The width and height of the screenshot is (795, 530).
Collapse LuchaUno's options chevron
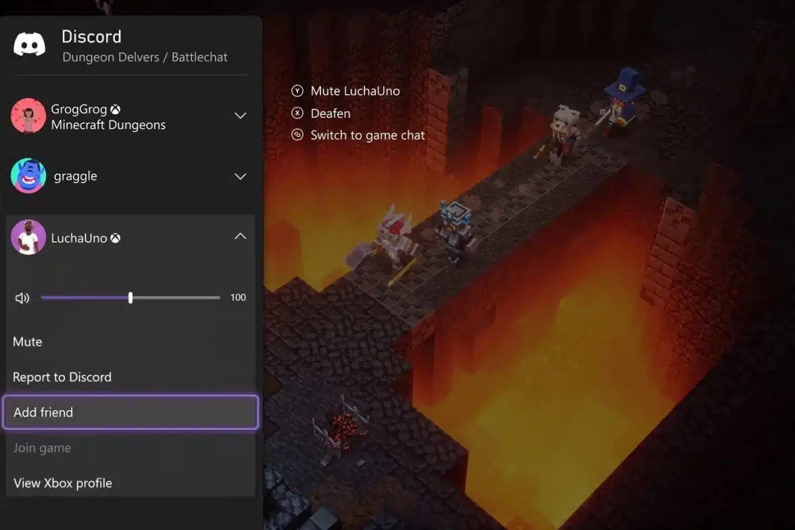(x=241, y=237)
